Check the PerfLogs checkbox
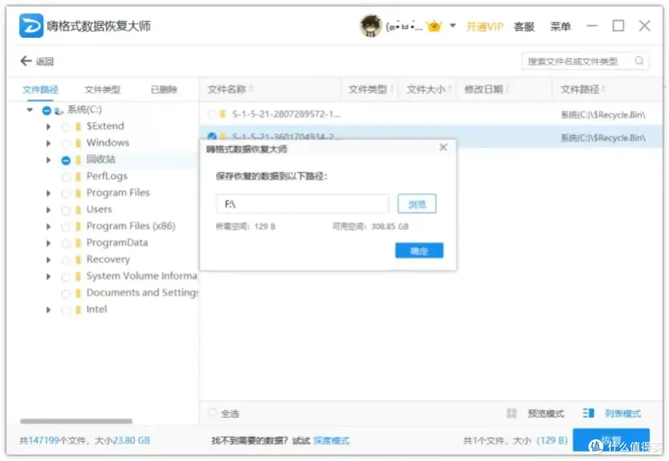 tap(66, 176)
